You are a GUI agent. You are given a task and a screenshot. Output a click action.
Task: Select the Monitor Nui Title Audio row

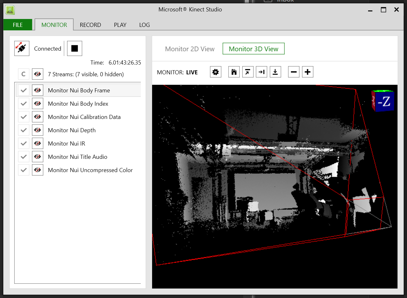(78, 157)
